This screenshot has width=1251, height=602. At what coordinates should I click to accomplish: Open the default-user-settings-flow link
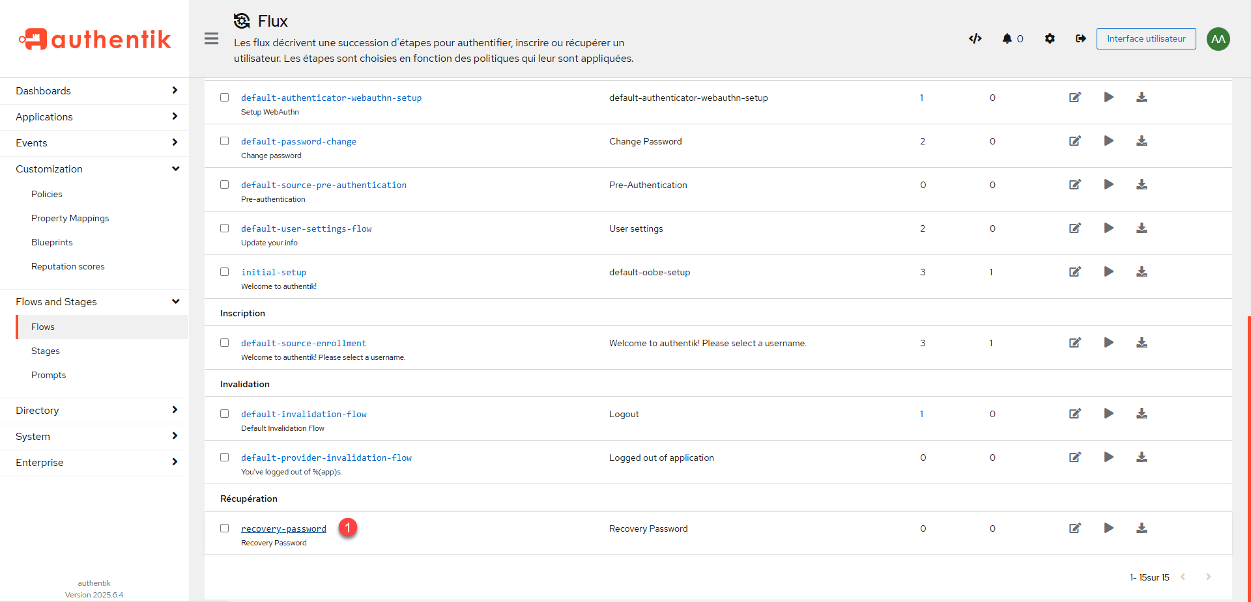point(306,228)
